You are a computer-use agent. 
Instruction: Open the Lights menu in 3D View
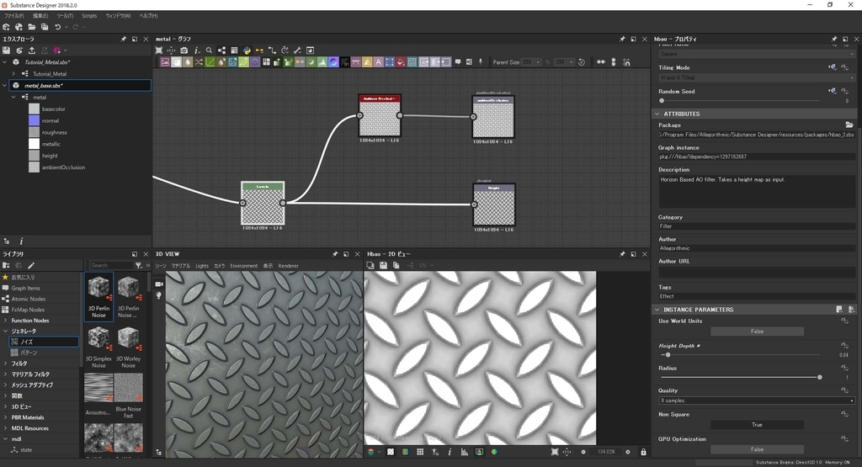coord(202,266)
